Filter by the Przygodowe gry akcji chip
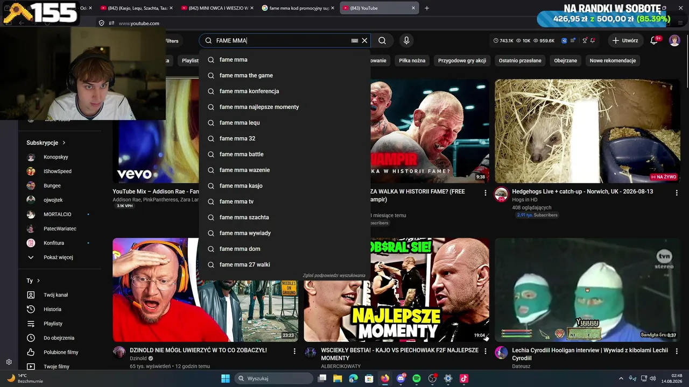 click(x=462, y=61)
